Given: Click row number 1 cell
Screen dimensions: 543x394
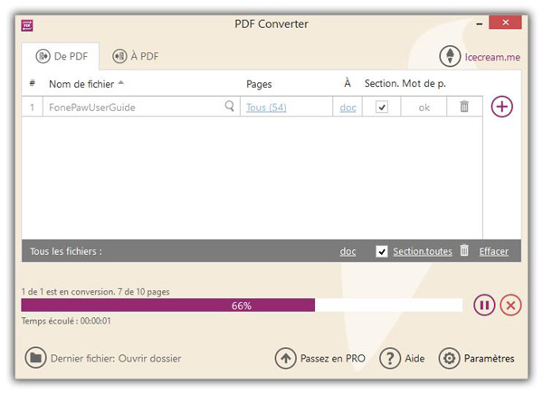Looking at the screenshot, I should click(33, 107).
